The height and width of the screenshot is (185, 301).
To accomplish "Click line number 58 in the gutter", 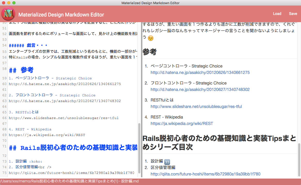I will (x=4, y=69).
